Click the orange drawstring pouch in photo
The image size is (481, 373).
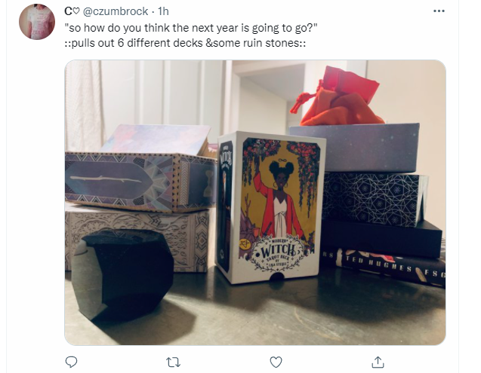(x=338, y=97)
